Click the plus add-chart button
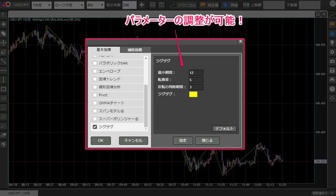This screenshot has height=196, width=336. pyautogui.click(x=142, y=5)
